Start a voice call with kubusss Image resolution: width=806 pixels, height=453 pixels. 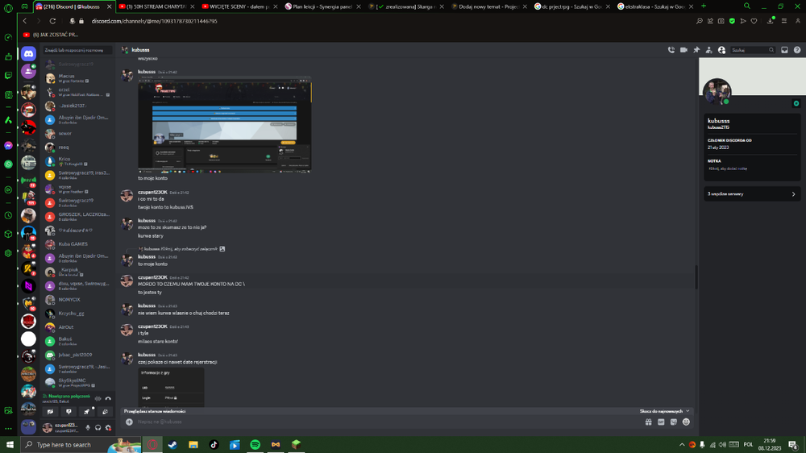pyautogui.click(x=671, y=50)
